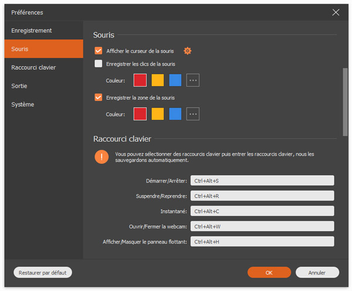Pick red color for mouse clicks
The image size is (352, 291).
(140, 80)
